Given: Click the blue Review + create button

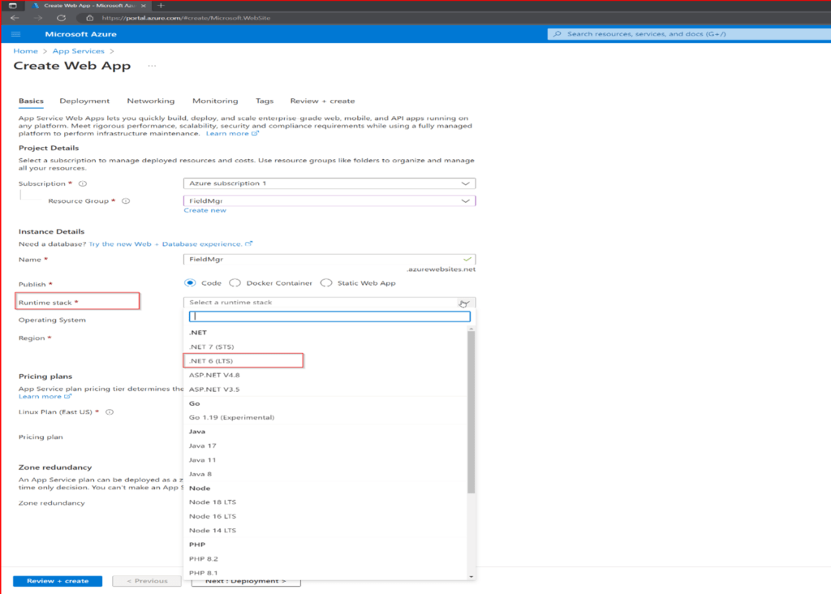Looking at the screenshot, I should coord(58,581).
